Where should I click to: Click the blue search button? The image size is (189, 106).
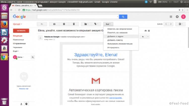click(123, 17)
